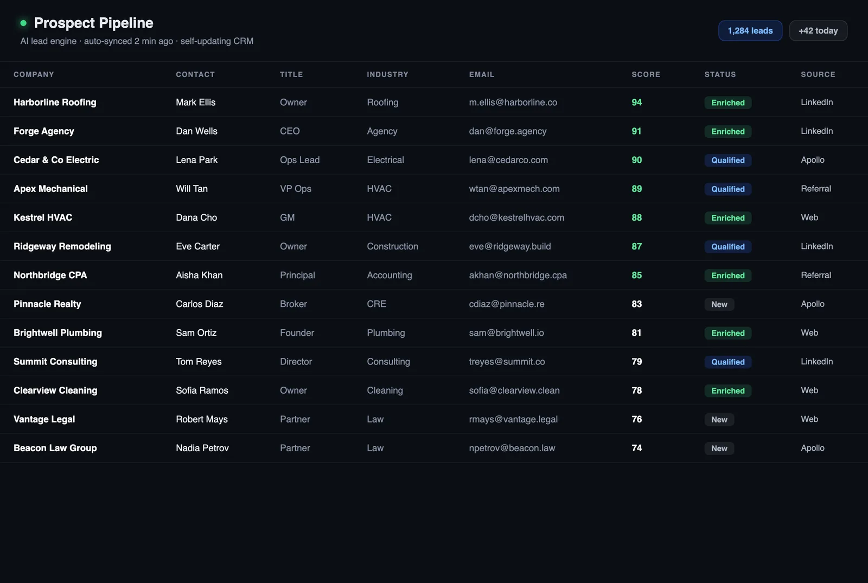This screenshot has height=583, width=868.
Task: Click the New badge for Pinnacle Realty
Action: [x=719, y=304]
